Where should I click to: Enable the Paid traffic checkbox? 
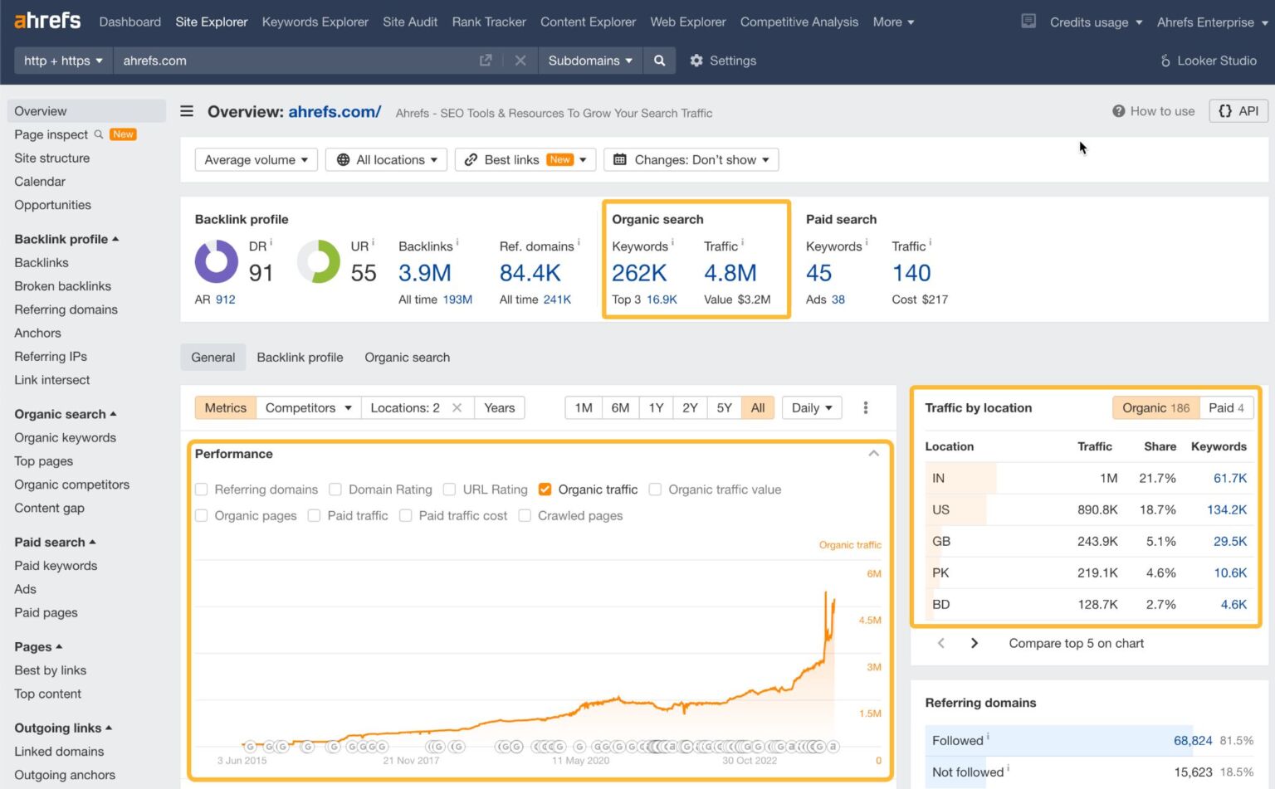coord(314,515)
